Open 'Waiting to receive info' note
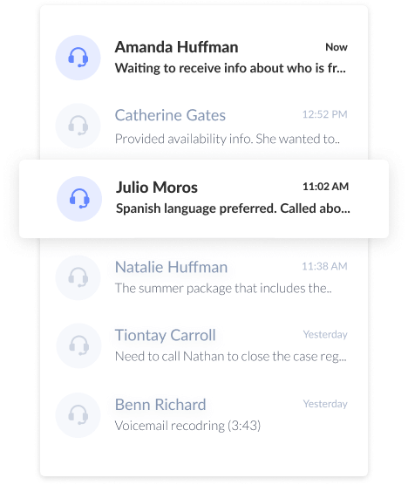This screenshot has width=408, height=485. (x=230, y=68)
